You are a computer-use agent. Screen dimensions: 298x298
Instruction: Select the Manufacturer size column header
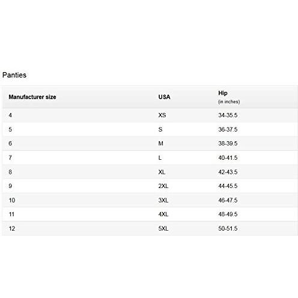tap(32, 97)
